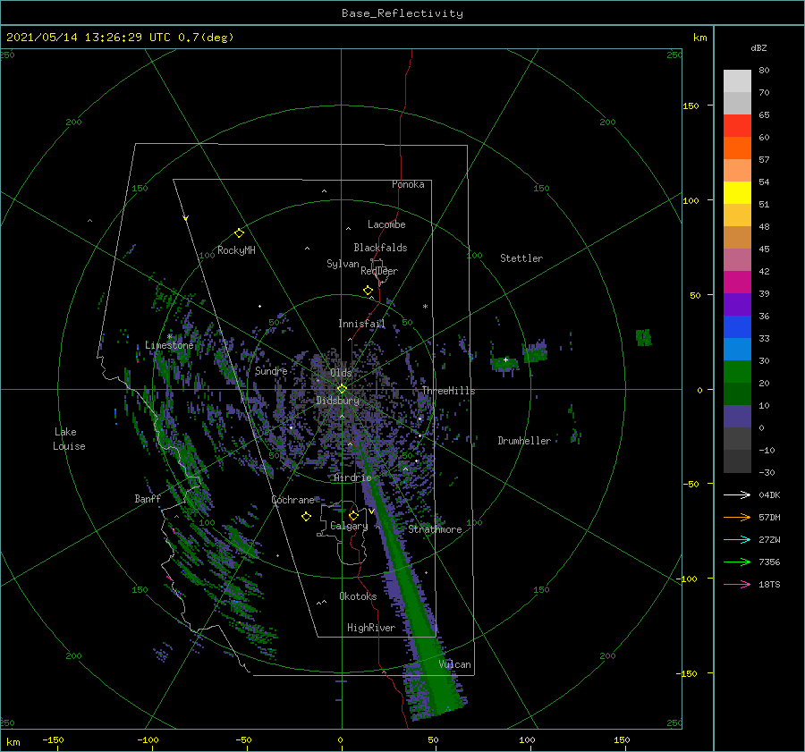Click the yellow diamond marker above Calgary
Image resolution: width=805 pixels, height=752 pixels.
click(353, 515)
